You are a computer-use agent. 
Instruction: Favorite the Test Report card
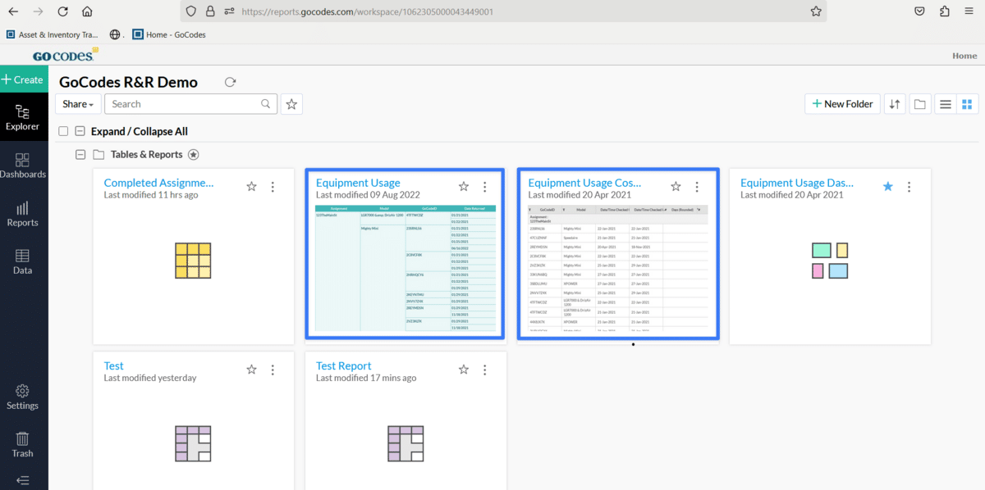464,370
